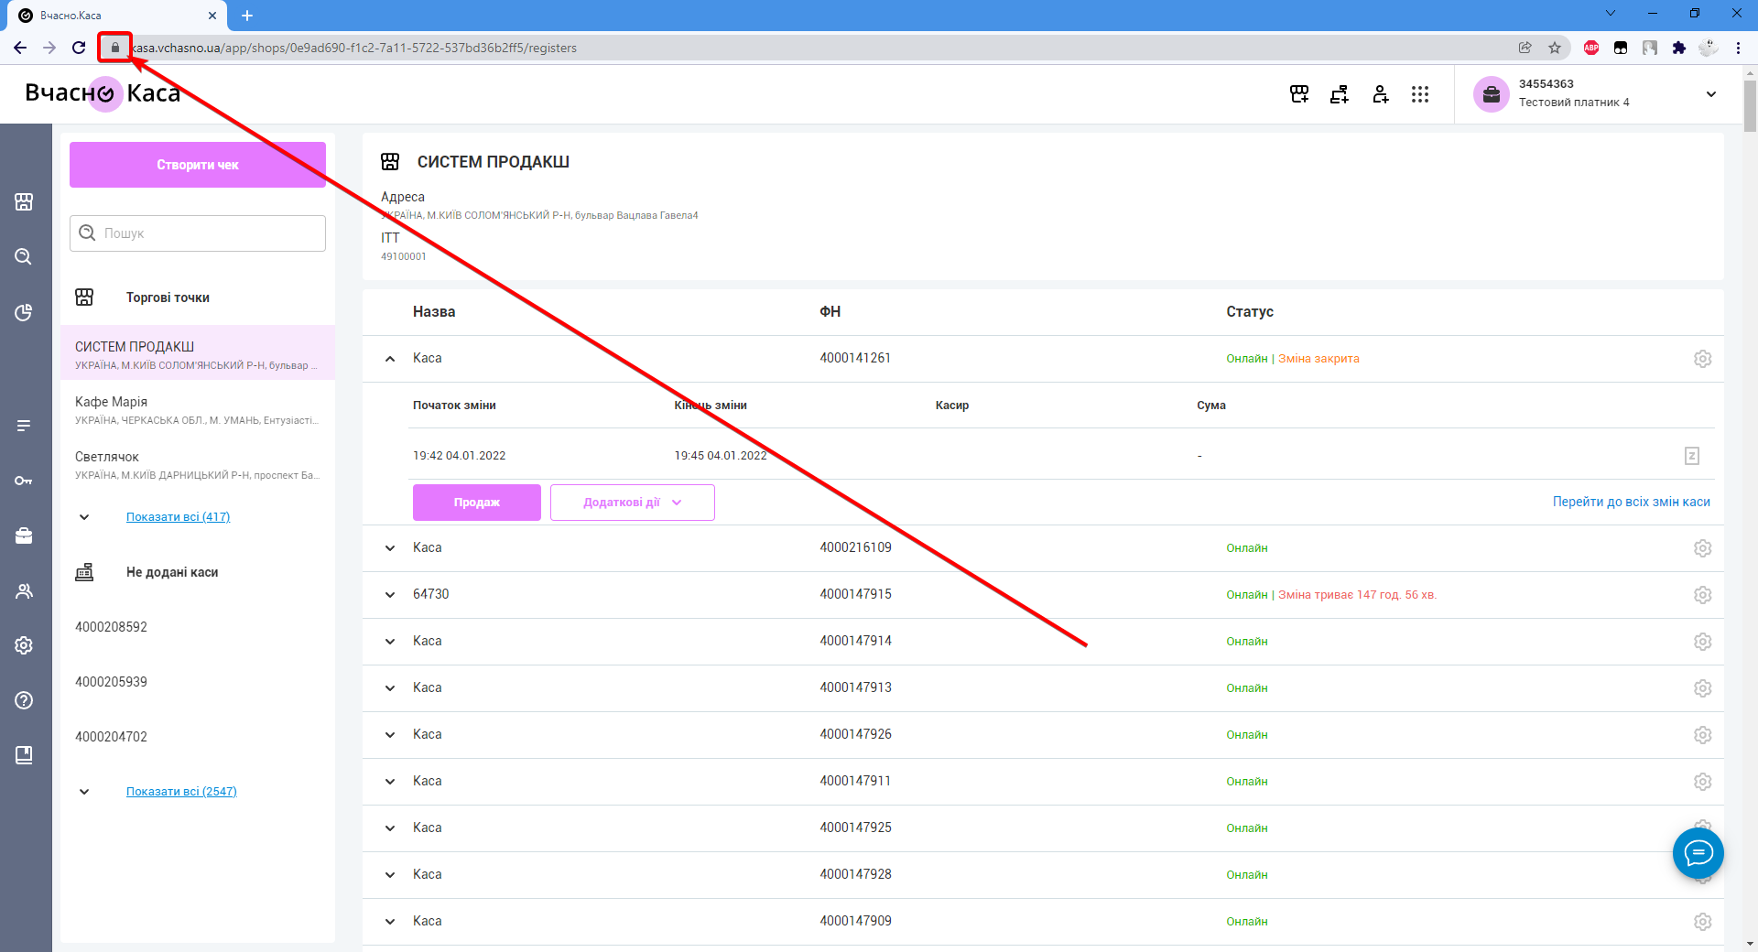The height and width of the screenshot is (952, 1758).
Task: Select unadded register 4000208592
Action: [x=111, y=627]
